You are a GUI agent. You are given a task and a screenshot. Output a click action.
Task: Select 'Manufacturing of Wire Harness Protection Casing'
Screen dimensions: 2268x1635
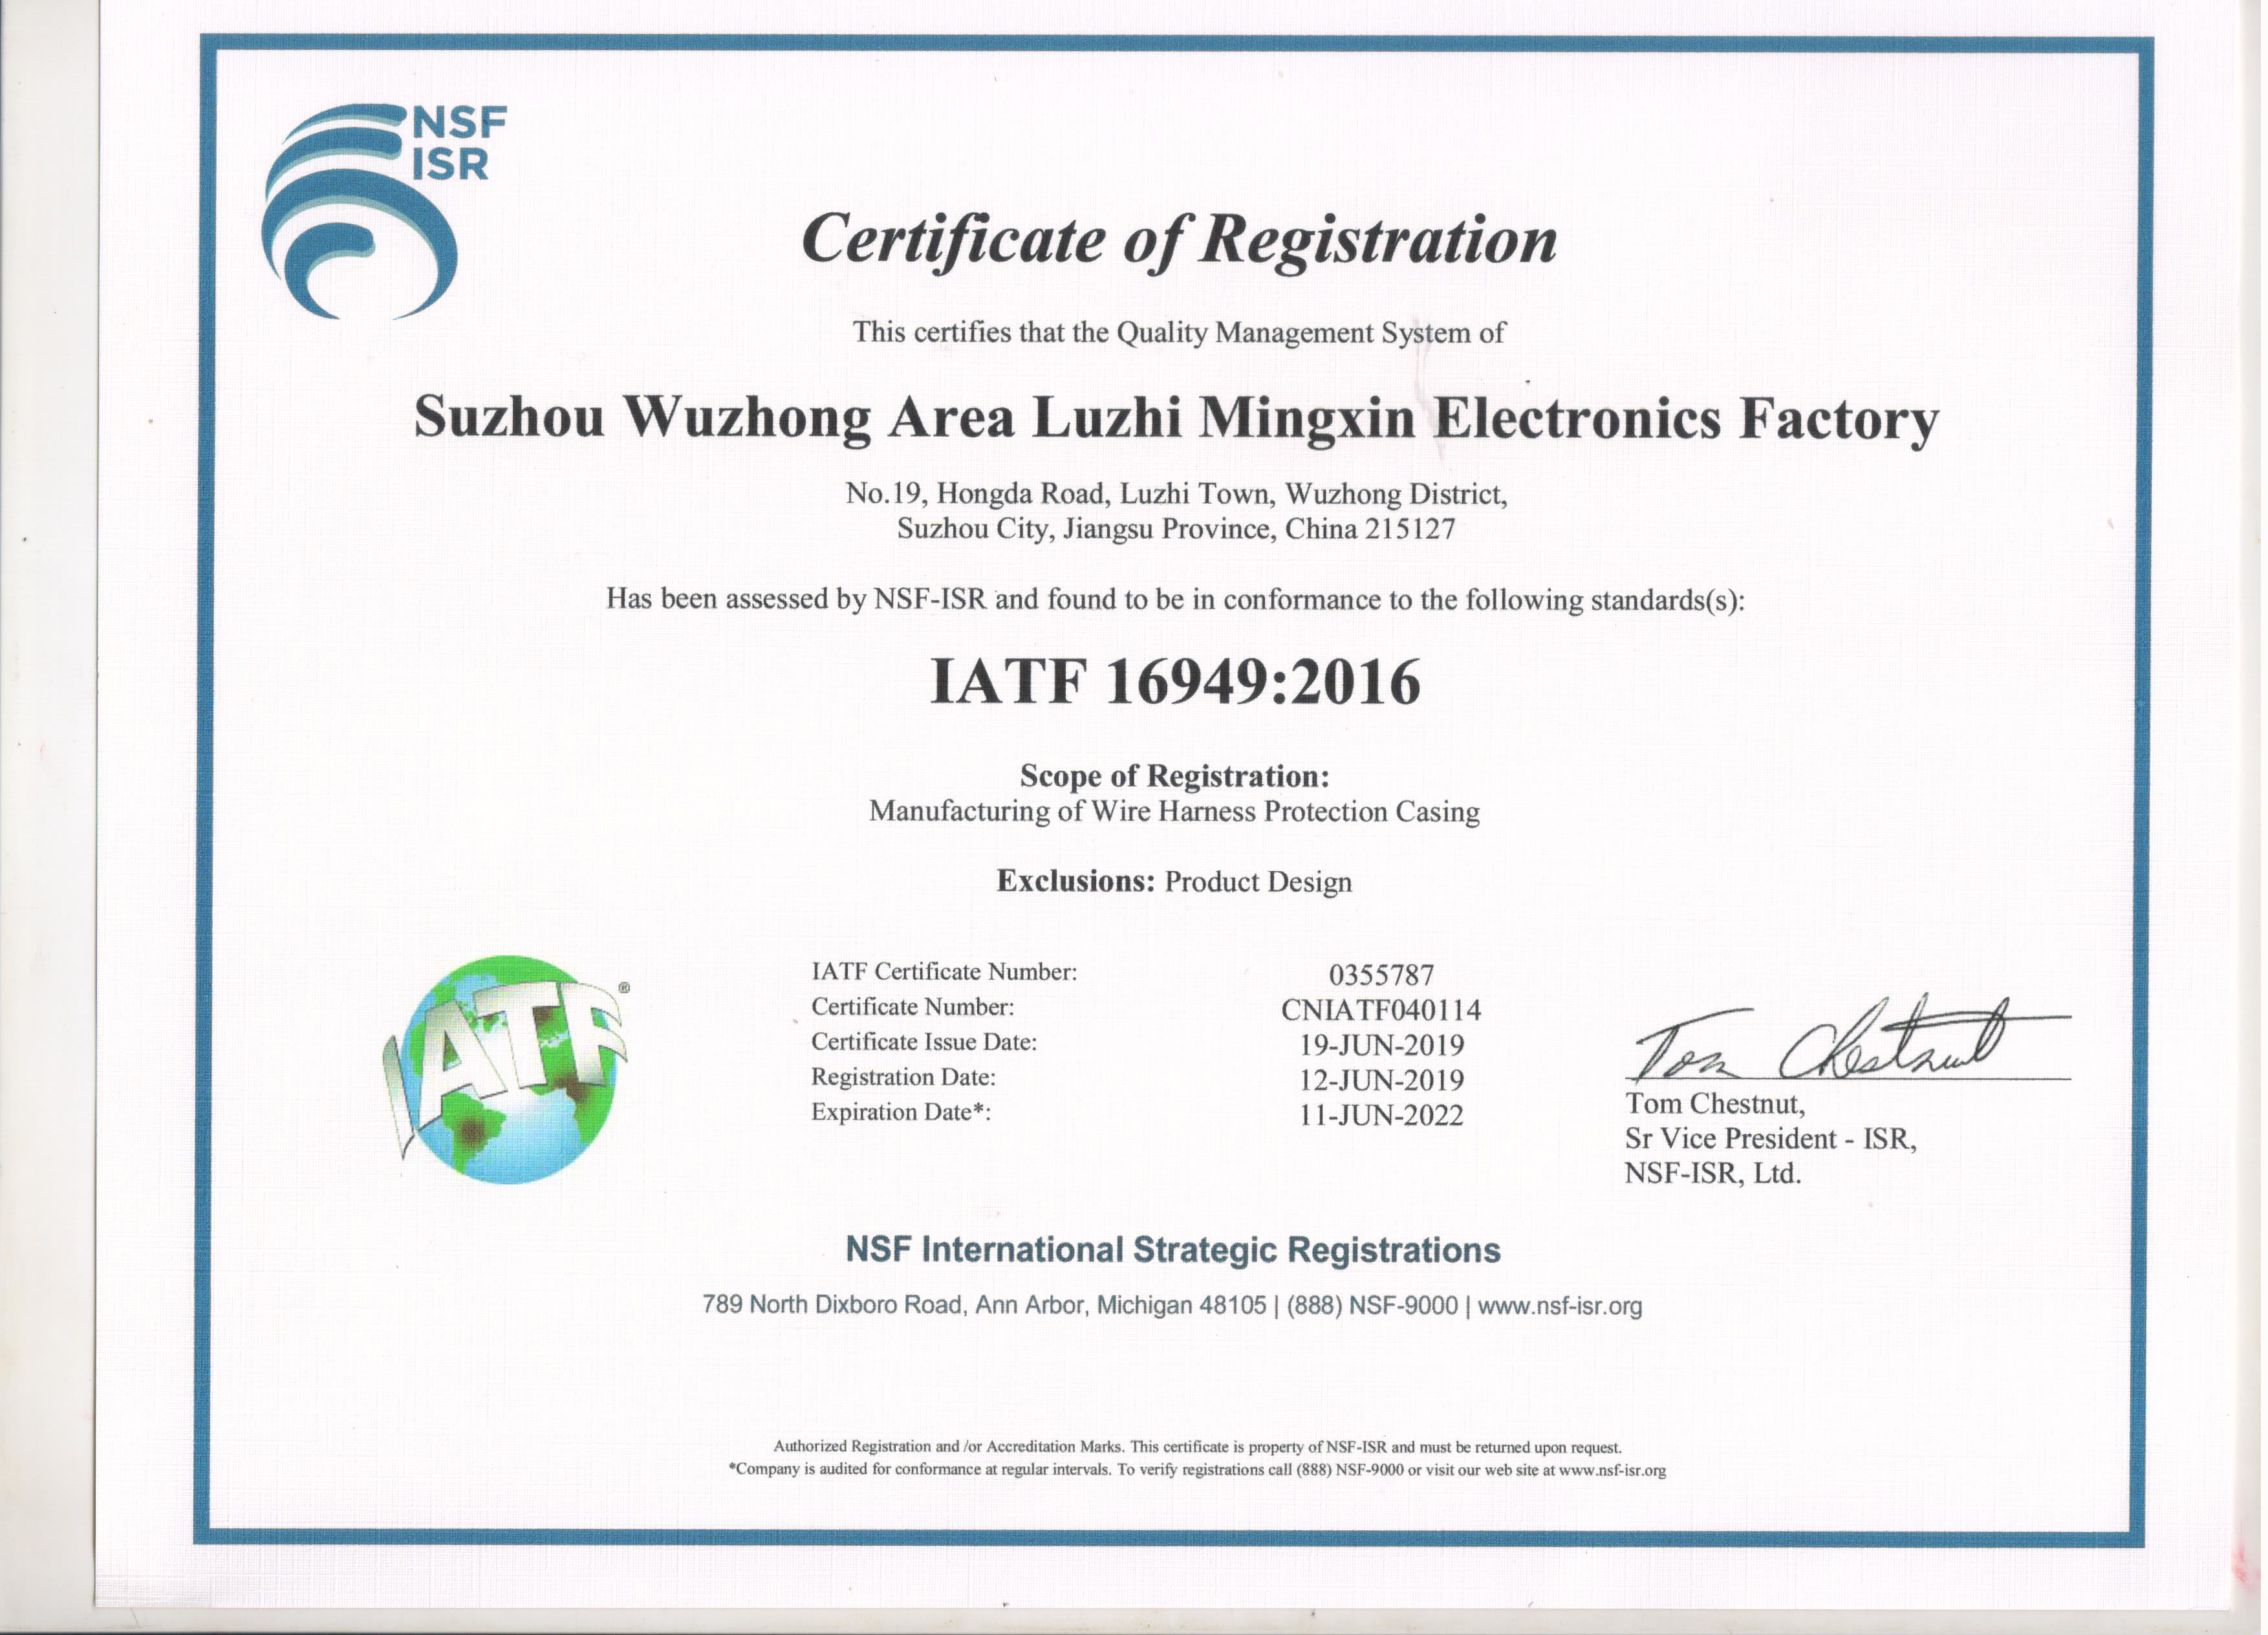click(x=1176, y=811)
